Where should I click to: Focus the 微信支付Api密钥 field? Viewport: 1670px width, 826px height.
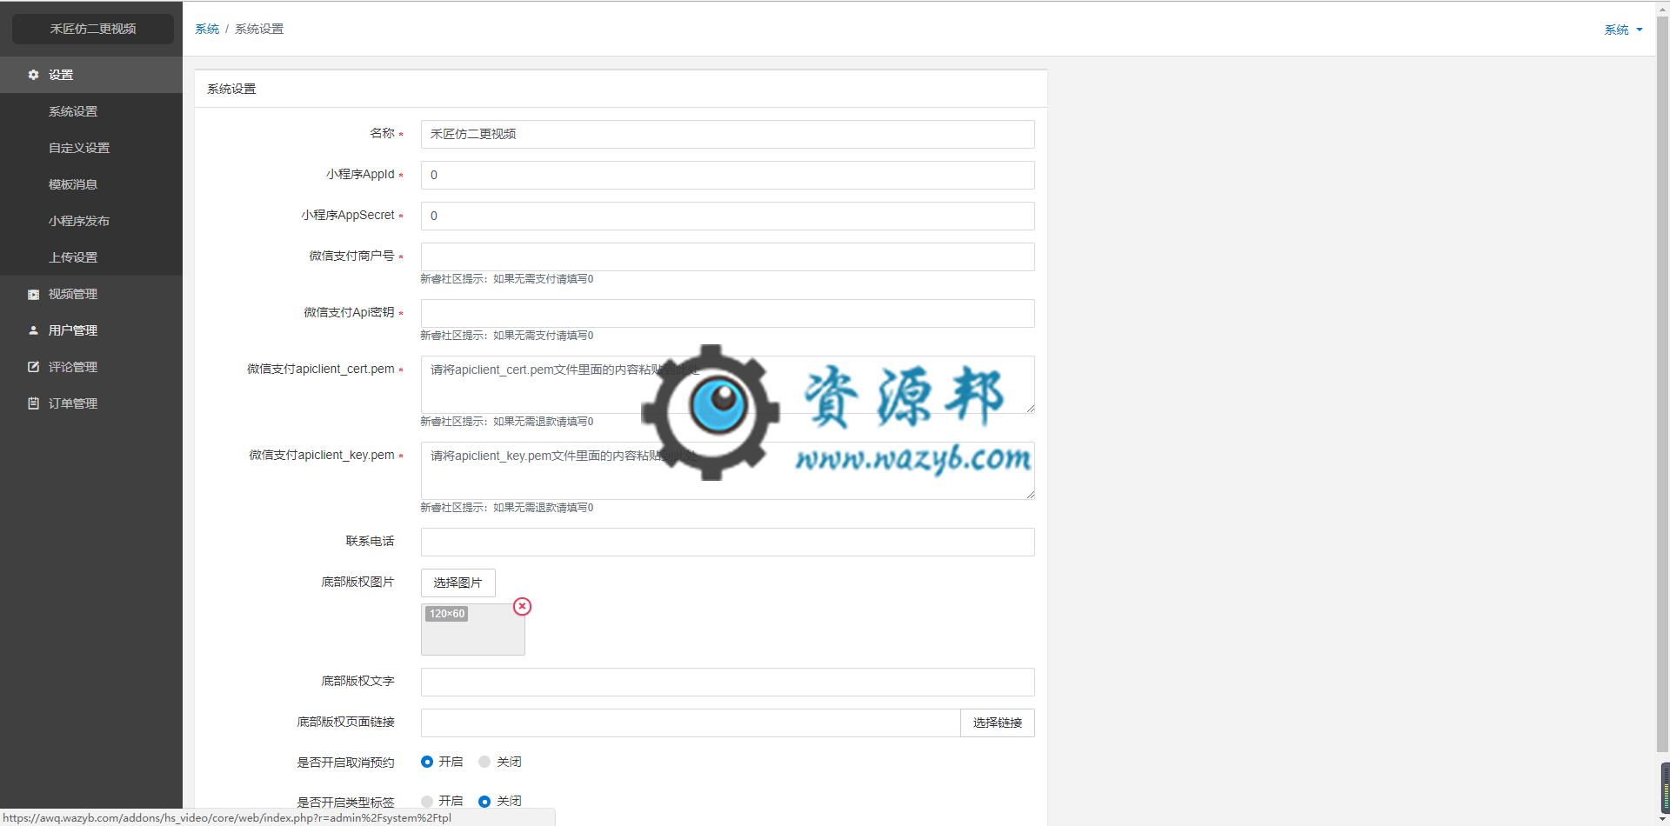(x=728, y=313)
